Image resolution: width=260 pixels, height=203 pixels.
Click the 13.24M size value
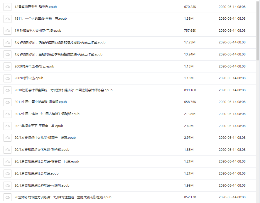point(190,54)
